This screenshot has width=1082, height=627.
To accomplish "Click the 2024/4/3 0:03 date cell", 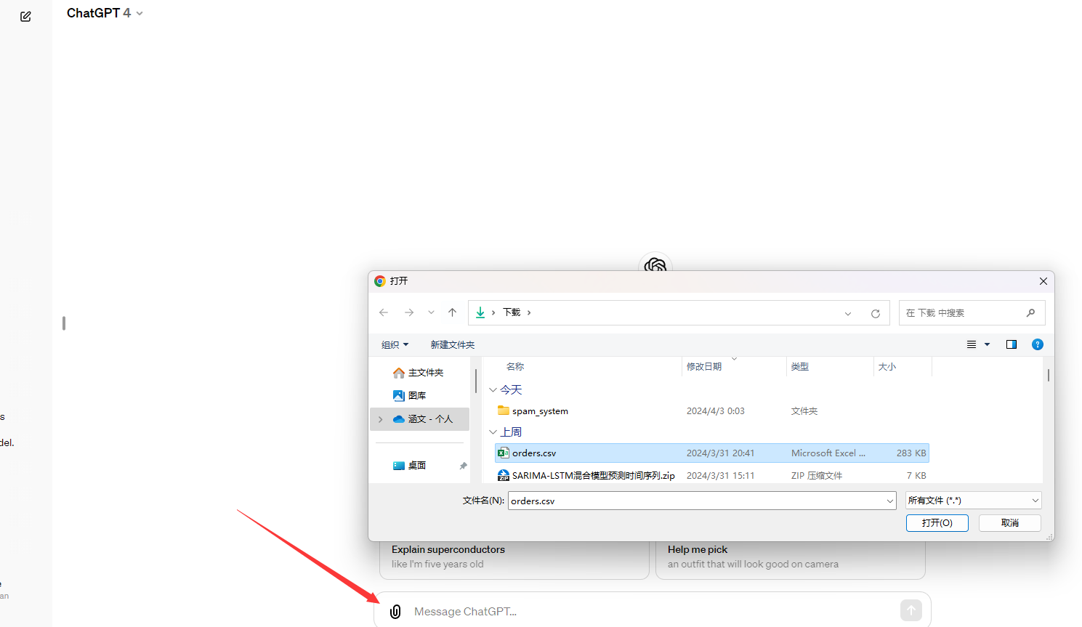I will pyautogui.click(x=716, y=411).
